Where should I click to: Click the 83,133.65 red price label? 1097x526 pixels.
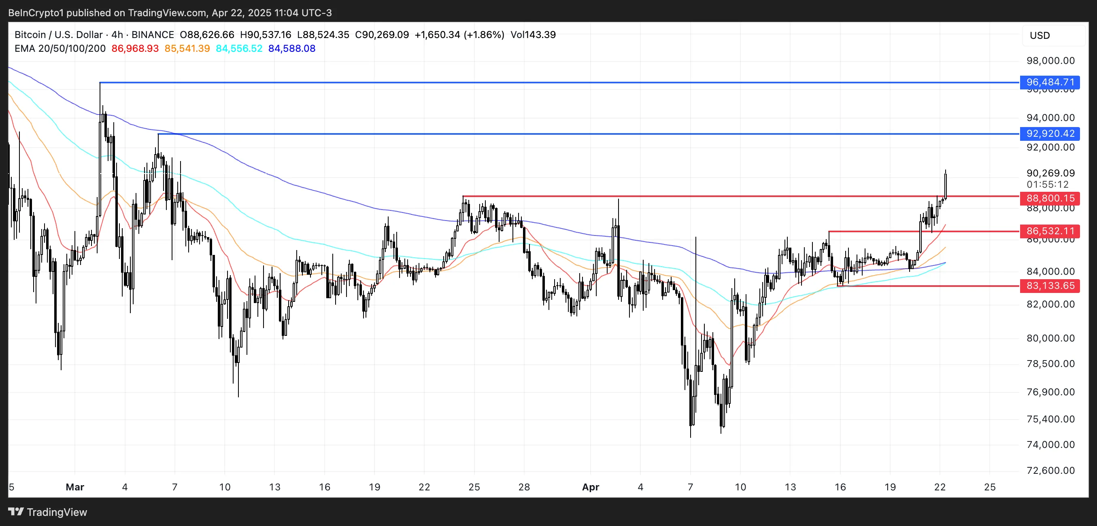click(x=1050, y=286)
